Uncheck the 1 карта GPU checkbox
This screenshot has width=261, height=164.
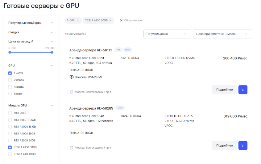click(x=10, y=73)
